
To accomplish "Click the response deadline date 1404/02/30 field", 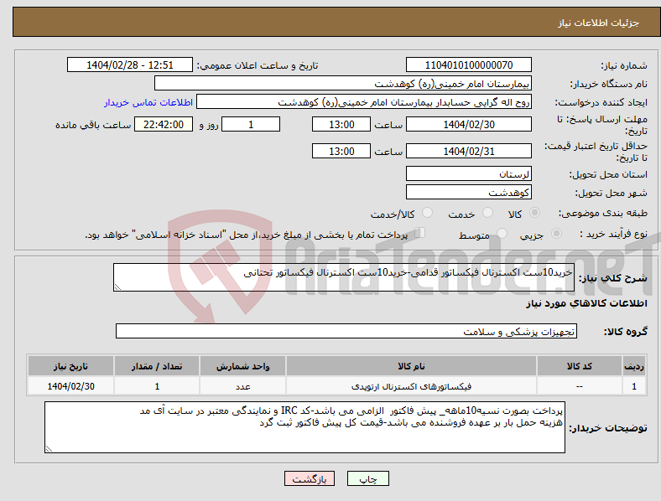I will 469,124.
